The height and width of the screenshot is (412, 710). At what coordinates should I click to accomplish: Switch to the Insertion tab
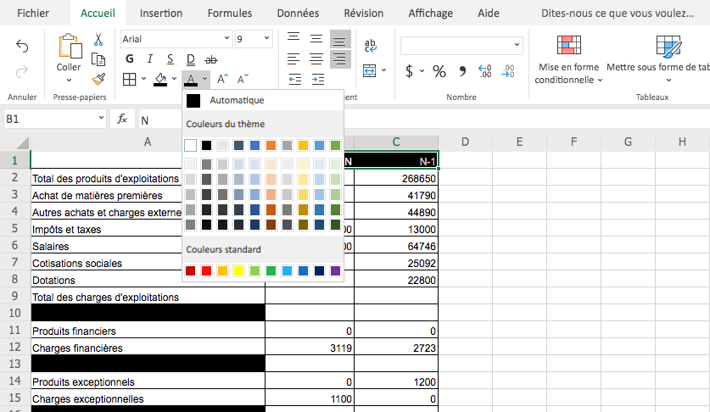160,14
